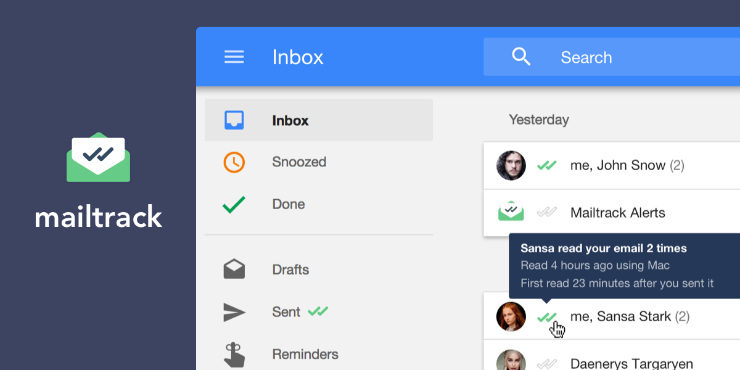The image size is (740, 370).
Task: Click grey checkmarks on Mailtrack Alerts email
Action: click(x=546, y=213)
